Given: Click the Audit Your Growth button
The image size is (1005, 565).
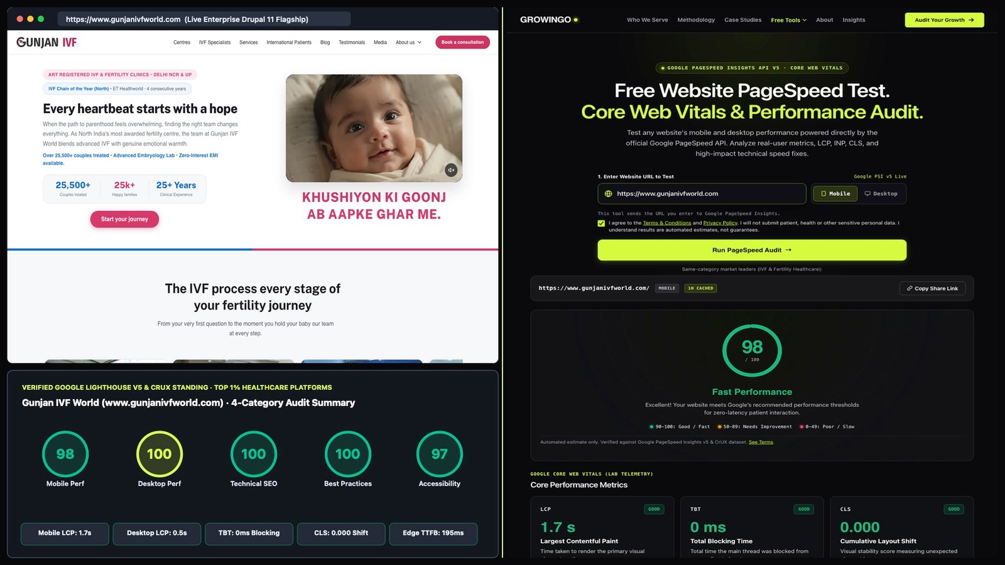Looking at the screenshot, I should 944,20.
